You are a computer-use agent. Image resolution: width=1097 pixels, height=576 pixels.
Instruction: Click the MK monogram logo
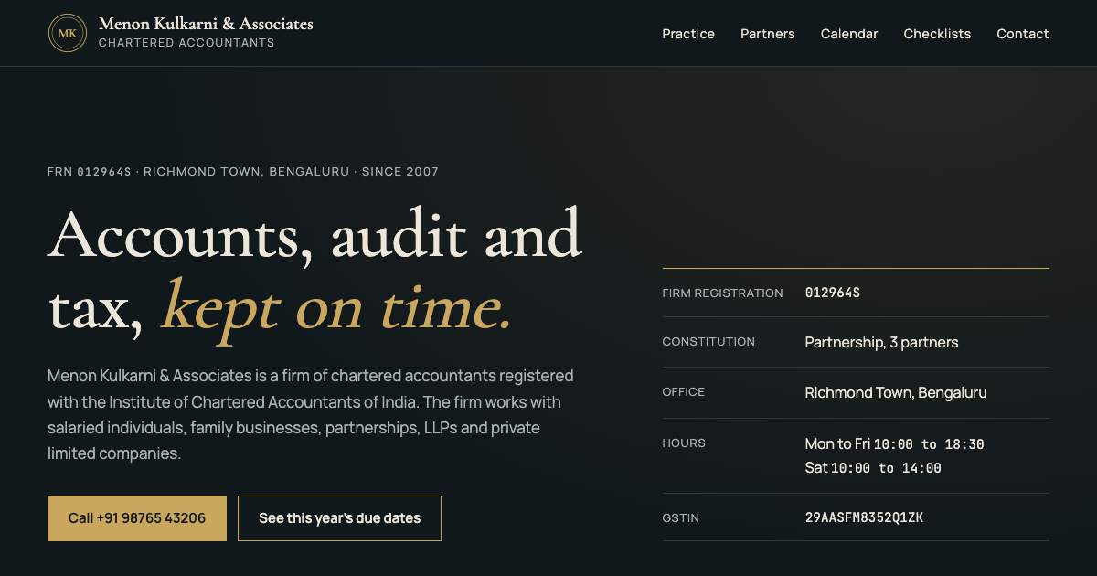click(x=68, y=33)
